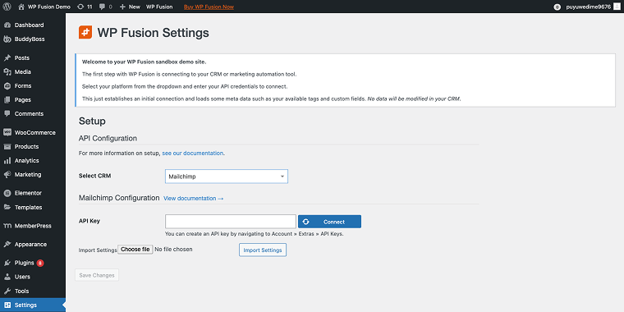
Task: Click the Marketing megaphone icon
Action: pyautogui.click(x=7, y=174)
